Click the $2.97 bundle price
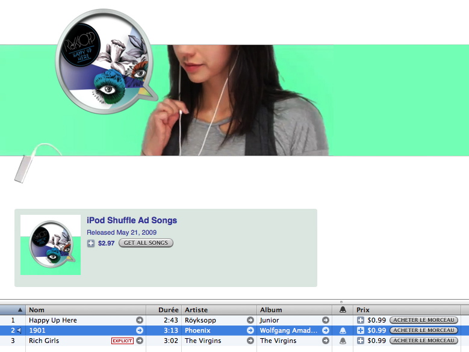The width and height of the screenshot is (469, 352). pyautogui.click(x=106, y=243)
